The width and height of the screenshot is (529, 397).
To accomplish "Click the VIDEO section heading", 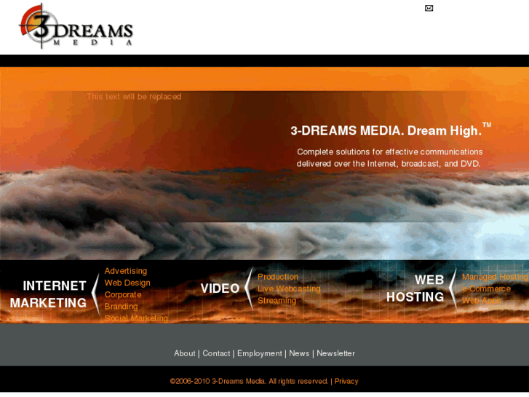I will click(x=220, y=288).
